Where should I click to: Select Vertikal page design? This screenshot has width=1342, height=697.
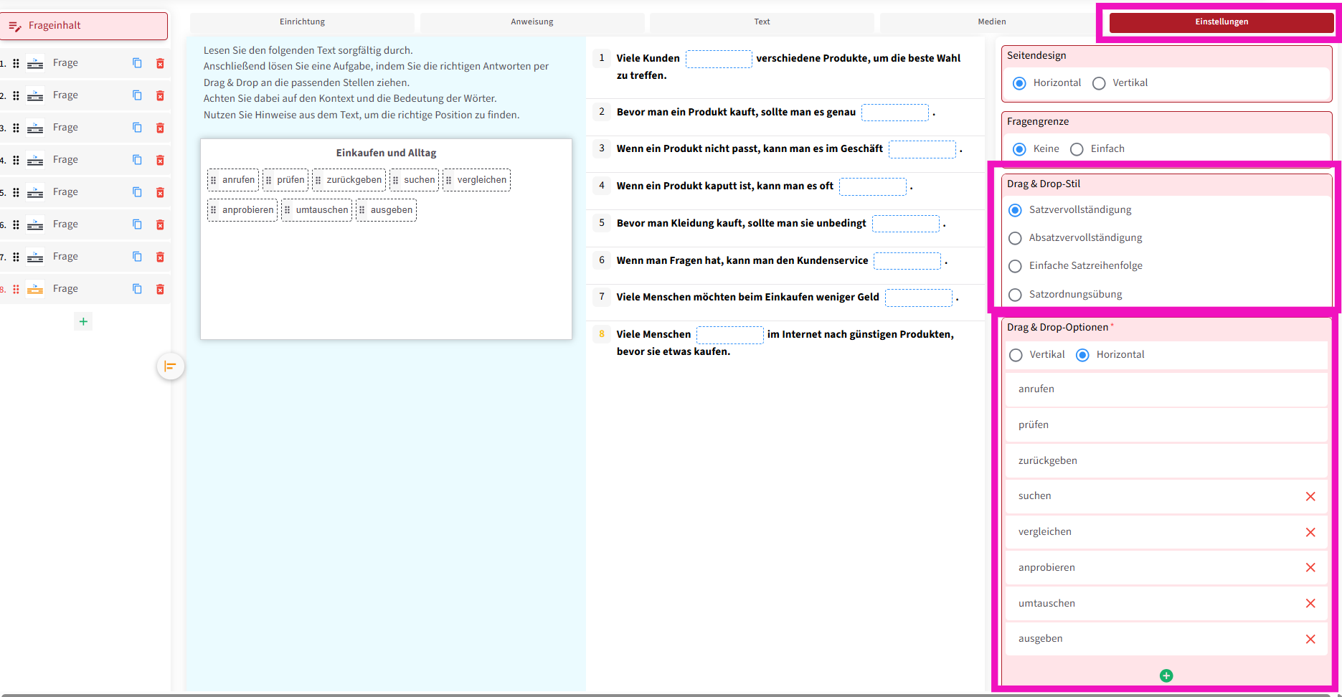coord(1099,83)
